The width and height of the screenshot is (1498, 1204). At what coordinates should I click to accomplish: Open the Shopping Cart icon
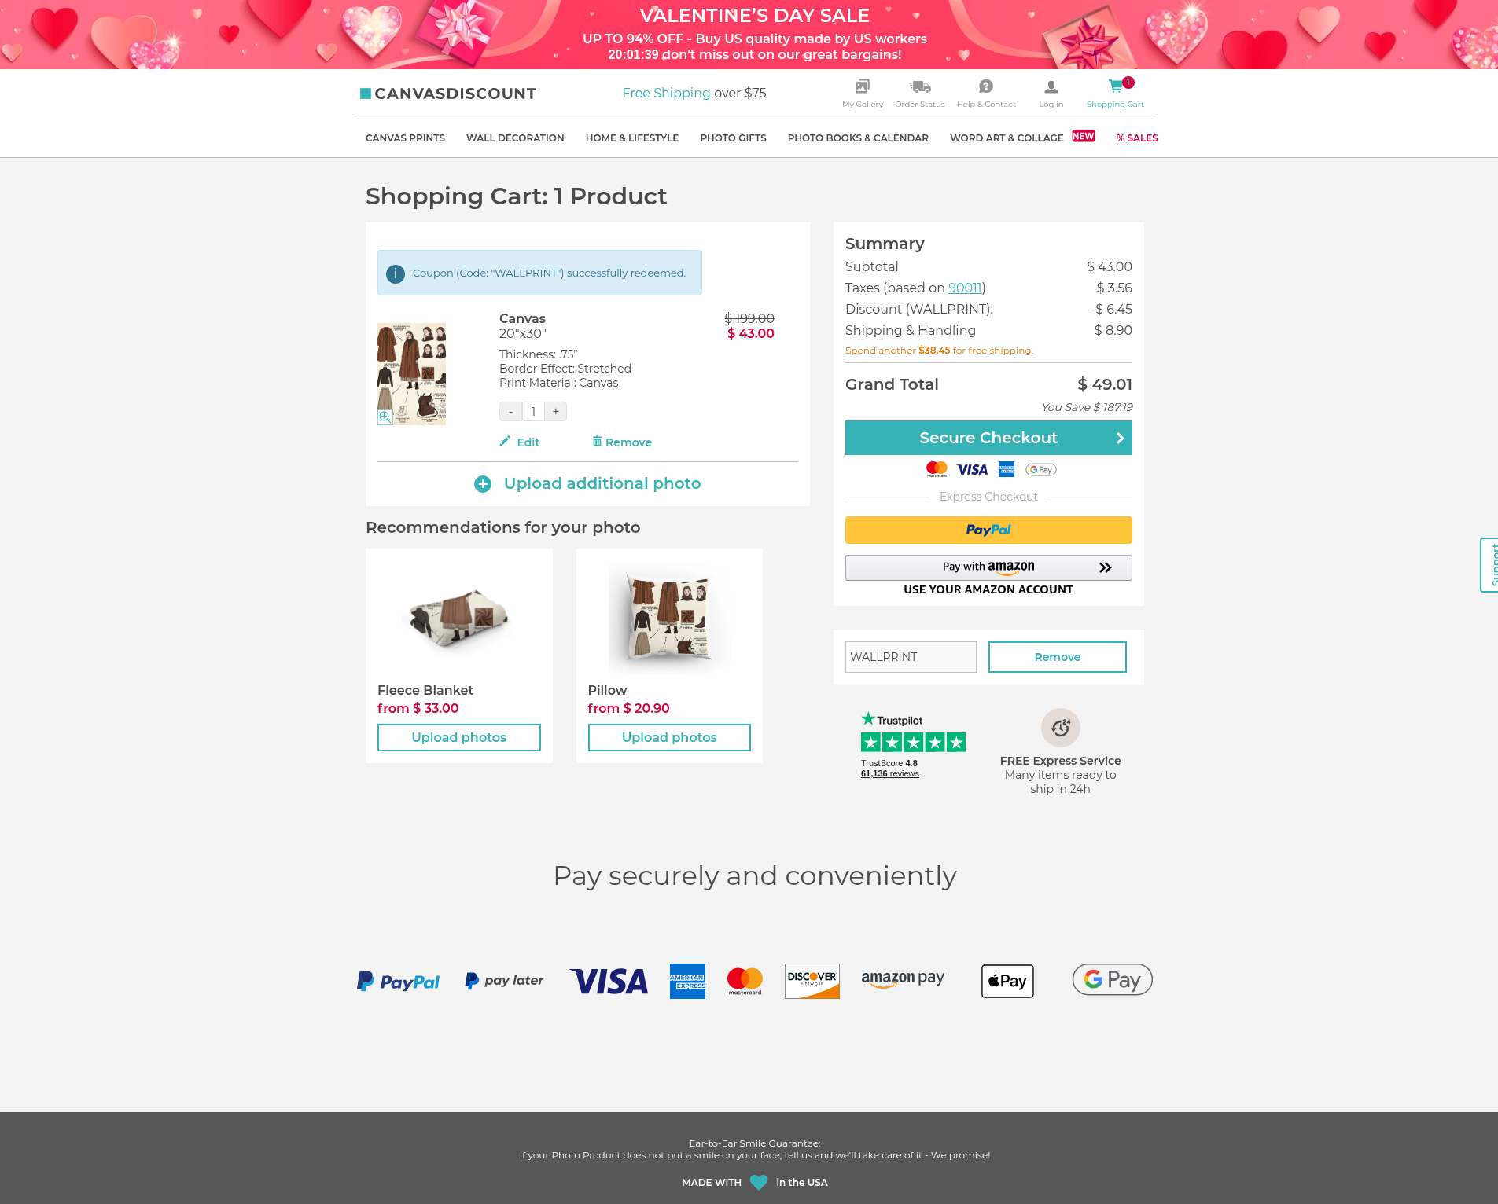click(1115, 86)
